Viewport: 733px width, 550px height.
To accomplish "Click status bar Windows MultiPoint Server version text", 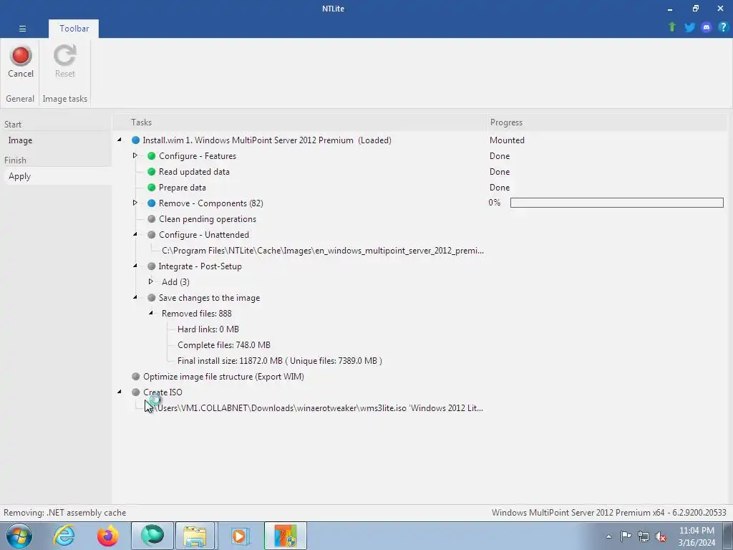I will (x=608, y=513).
